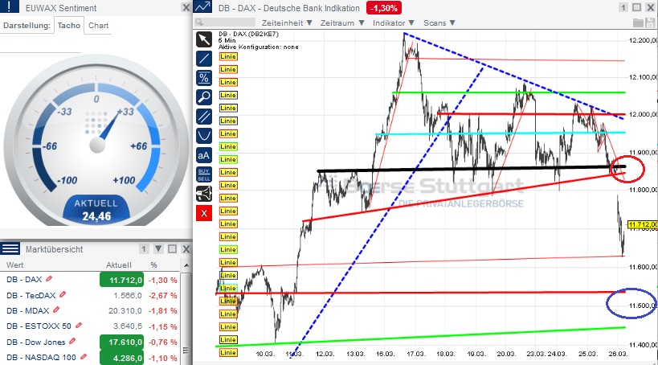Sort by the Aktuell column header

point(119,265)
